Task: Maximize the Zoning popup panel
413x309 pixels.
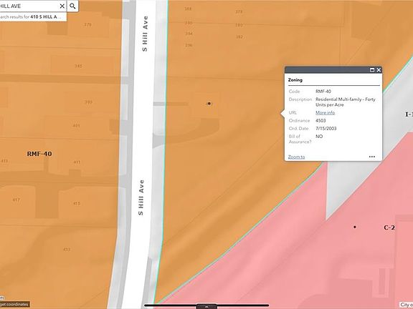Action: pos(372,70)
